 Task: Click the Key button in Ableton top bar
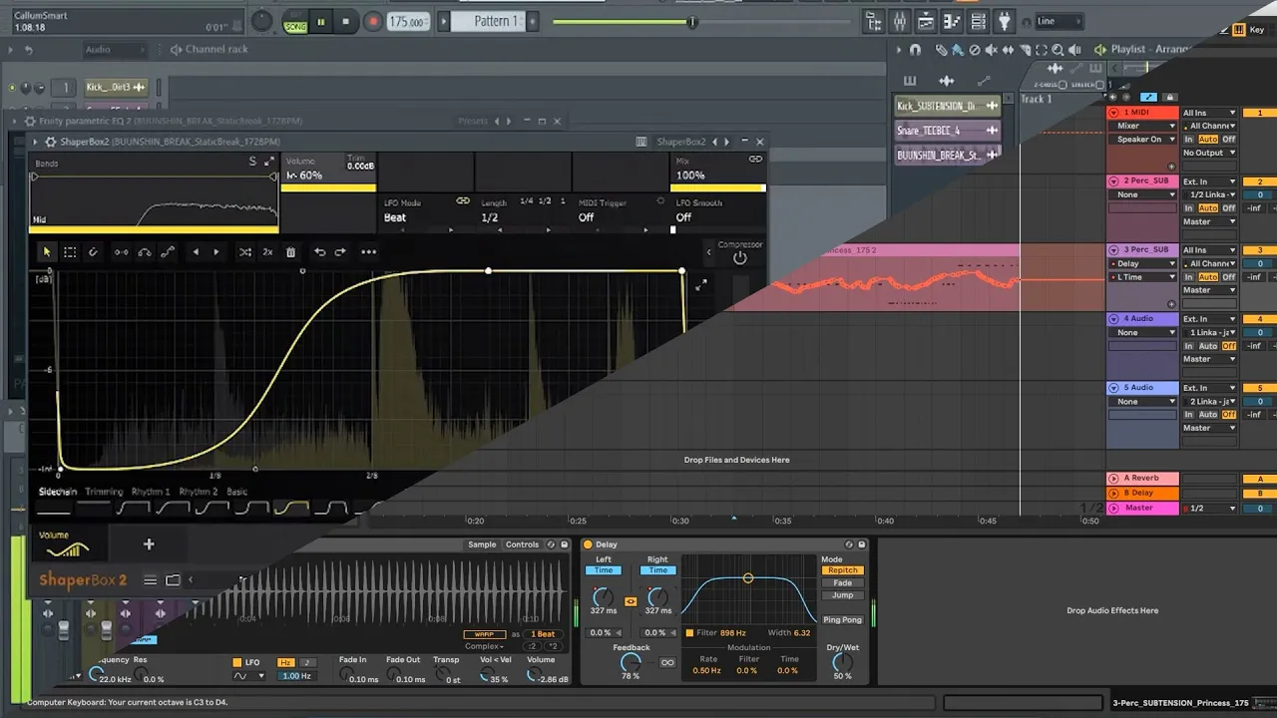click(1257, 30)
